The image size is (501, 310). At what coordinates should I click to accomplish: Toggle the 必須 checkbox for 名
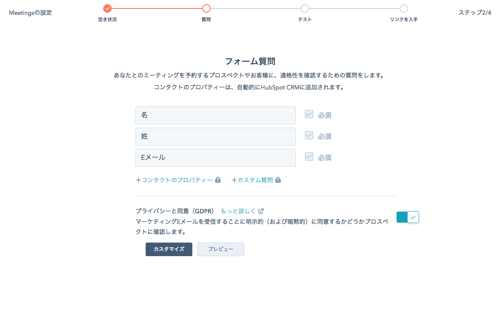[x=309, y=115]
